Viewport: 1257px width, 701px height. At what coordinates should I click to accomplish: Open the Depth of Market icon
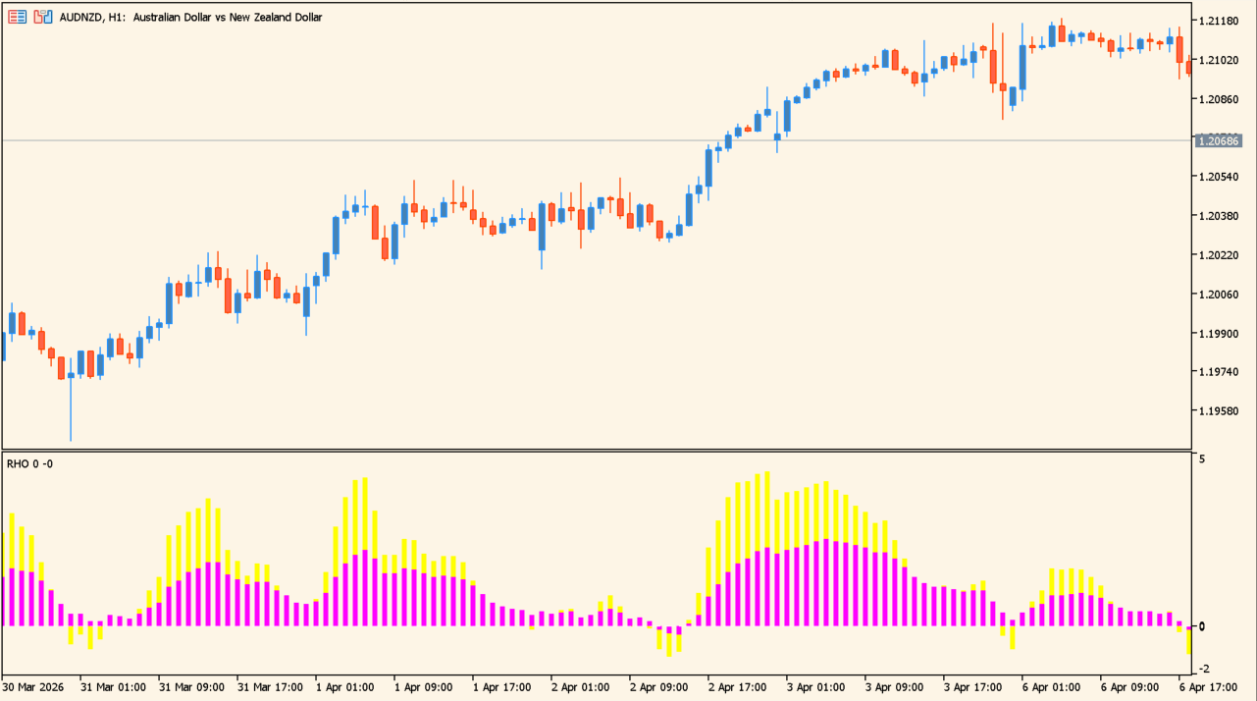[43, 17]
